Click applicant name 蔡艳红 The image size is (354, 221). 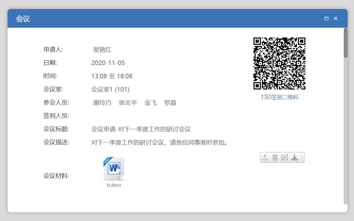point(102,50)
